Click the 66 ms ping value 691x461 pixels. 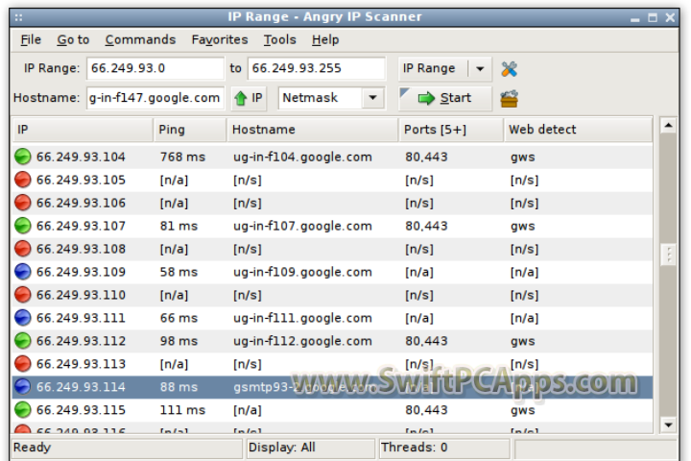[179, 318]
